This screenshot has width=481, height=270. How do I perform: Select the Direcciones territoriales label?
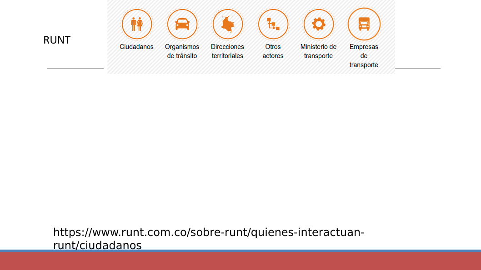227,51
